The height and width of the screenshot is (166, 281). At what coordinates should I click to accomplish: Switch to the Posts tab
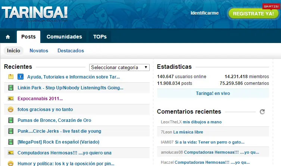pyautogui.click(x=28, y=37)
